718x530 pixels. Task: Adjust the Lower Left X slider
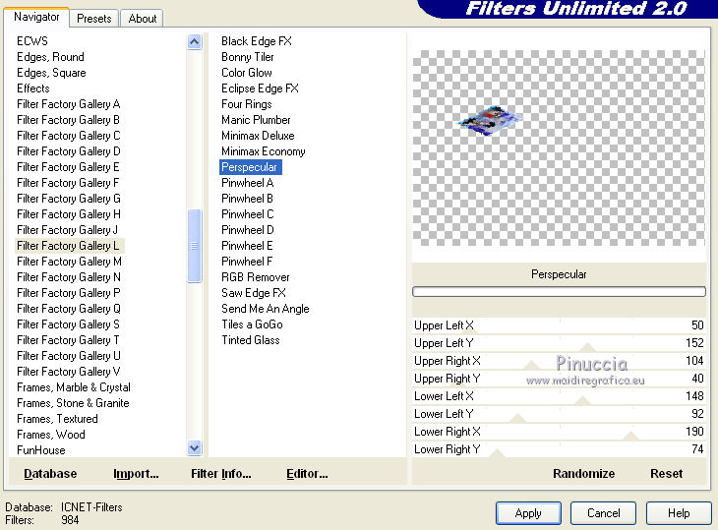(x=559, y=396)
